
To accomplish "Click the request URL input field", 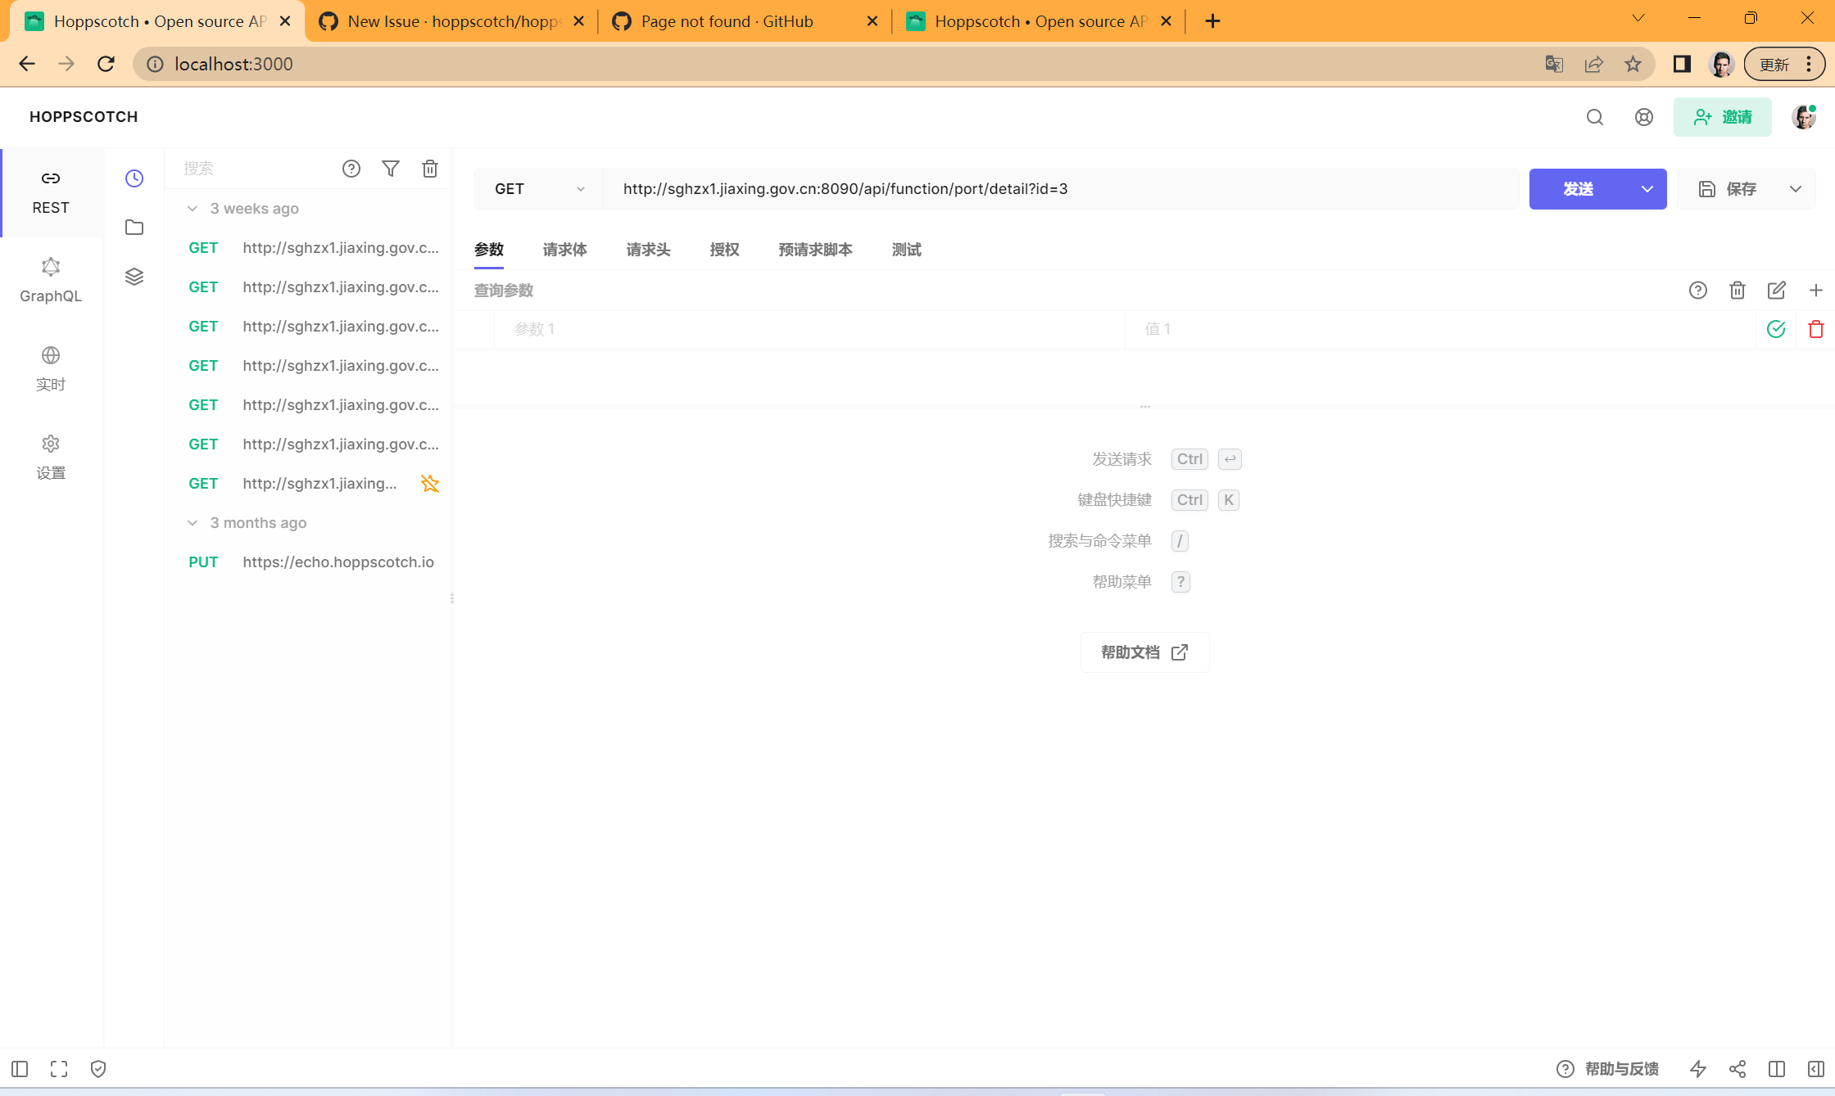I will pyautogui.click(x=1057, y=189).
